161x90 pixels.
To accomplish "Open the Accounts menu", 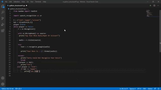I will pyautogui.click(x=3, y=78).
